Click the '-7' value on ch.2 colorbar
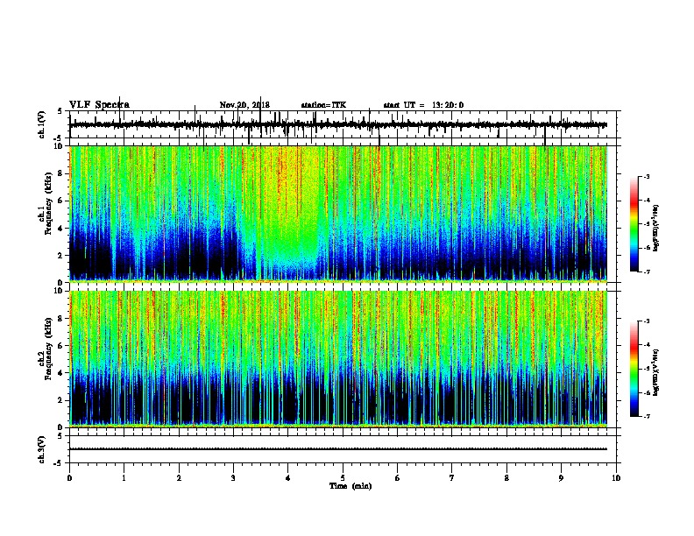This screenshot has height=536, width=694. 647,416
